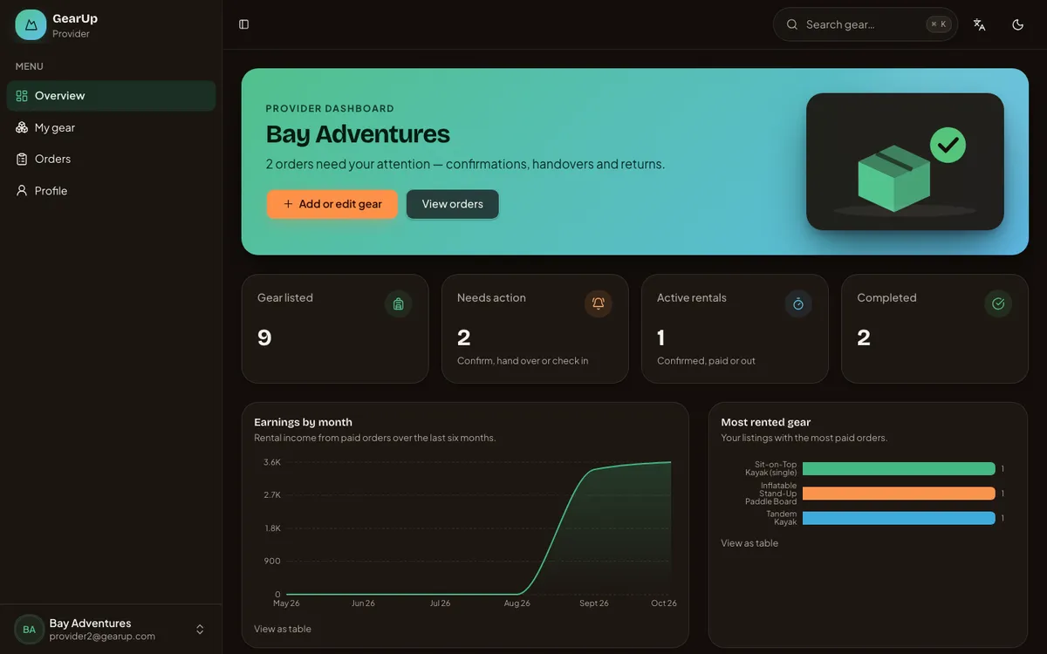Click the Most rented gear heading
Screen dimensions: 1047x654
tap(766, 422)
